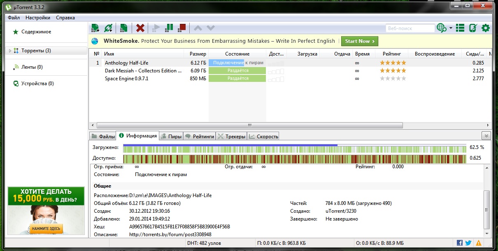Select the Space Engine 0.9.7.1 torrent
498x251 pixels.
290,79
